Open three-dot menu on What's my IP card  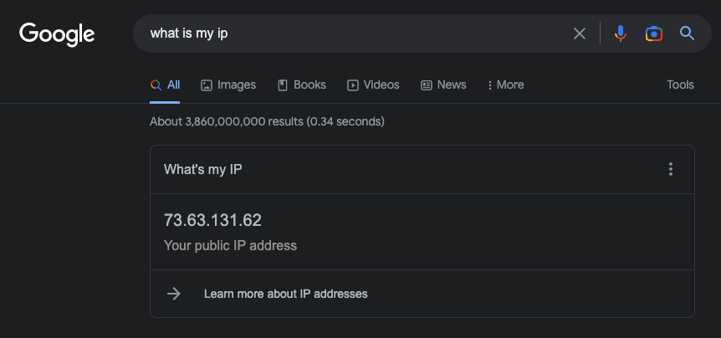click(671, 169)
